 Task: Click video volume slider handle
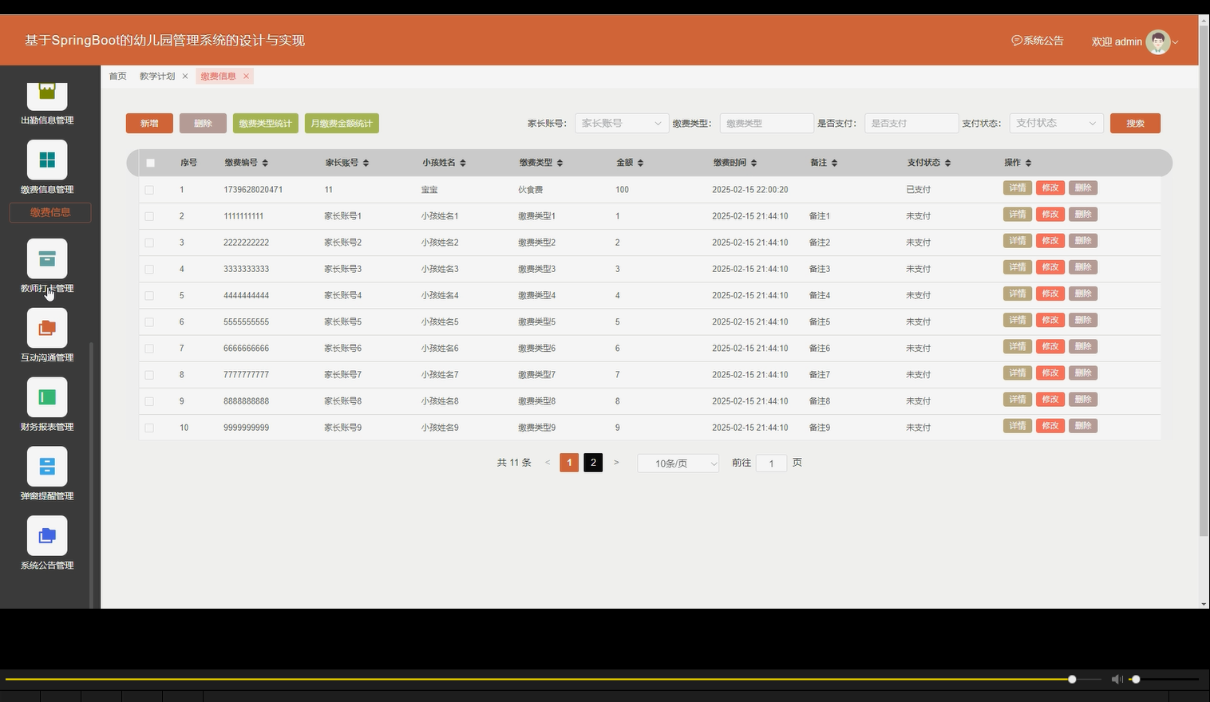pos(1136,680)
